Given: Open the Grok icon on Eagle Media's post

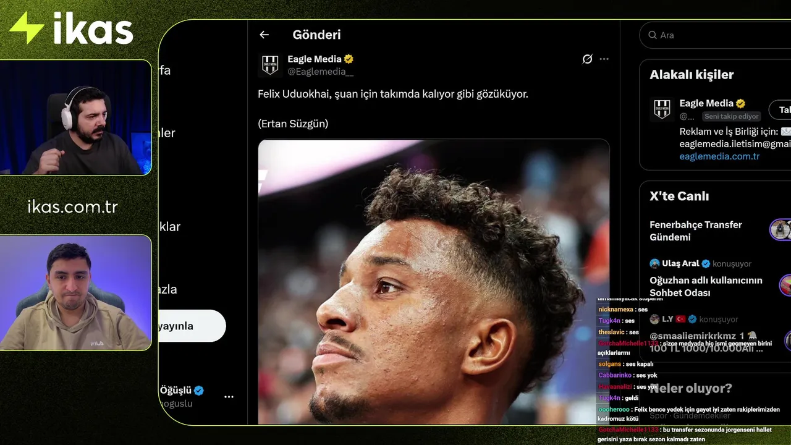Looking at the screenshot, I should point(587,59).
